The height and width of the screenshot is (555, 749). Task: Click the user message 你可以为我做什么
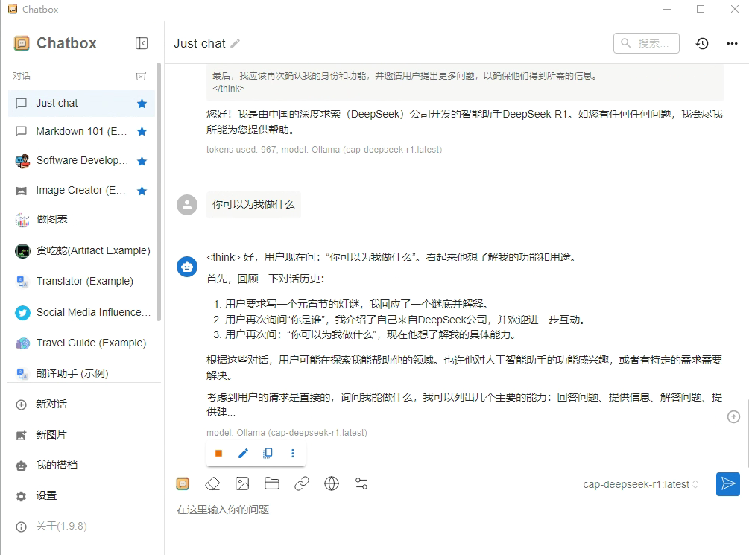click(253, 204)
